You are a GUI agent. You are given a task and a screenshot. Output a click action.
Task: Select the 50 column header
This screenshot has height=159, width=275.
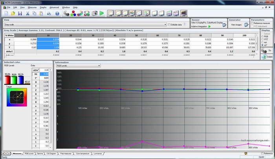pos(136,35)
